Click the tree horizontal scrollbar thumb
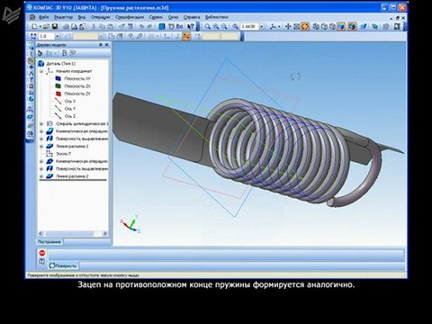 coord(69,233)
